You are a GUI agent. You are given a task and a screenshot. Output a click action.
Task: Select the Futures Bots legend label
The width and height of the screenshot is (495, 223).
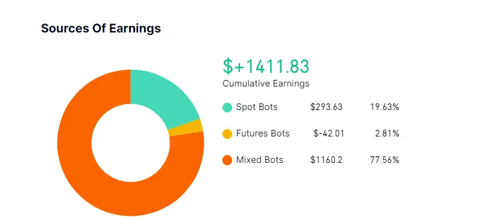pyautogui.click(x=263, y=133)
